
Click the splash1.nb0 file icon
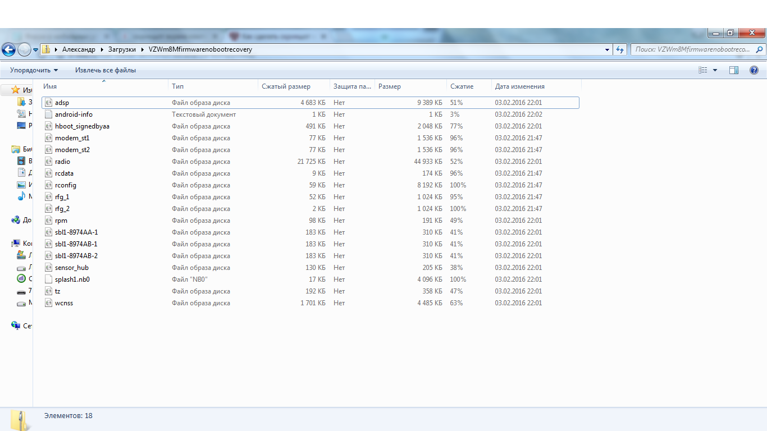48,279
